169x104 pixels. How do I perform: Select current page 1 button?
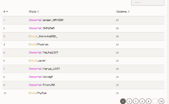123,101
